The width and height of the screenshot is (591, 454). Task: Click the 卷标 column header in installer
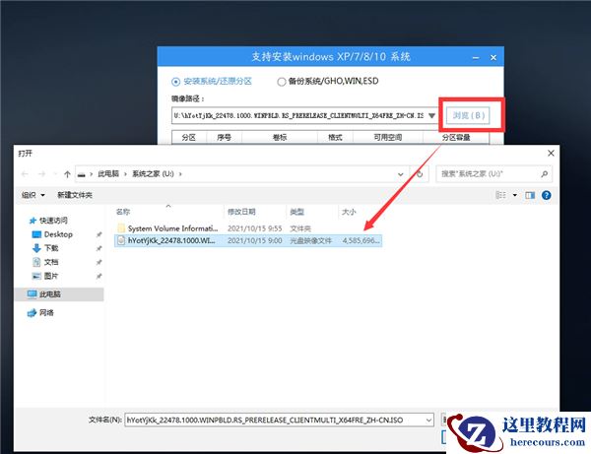(280, 138)
